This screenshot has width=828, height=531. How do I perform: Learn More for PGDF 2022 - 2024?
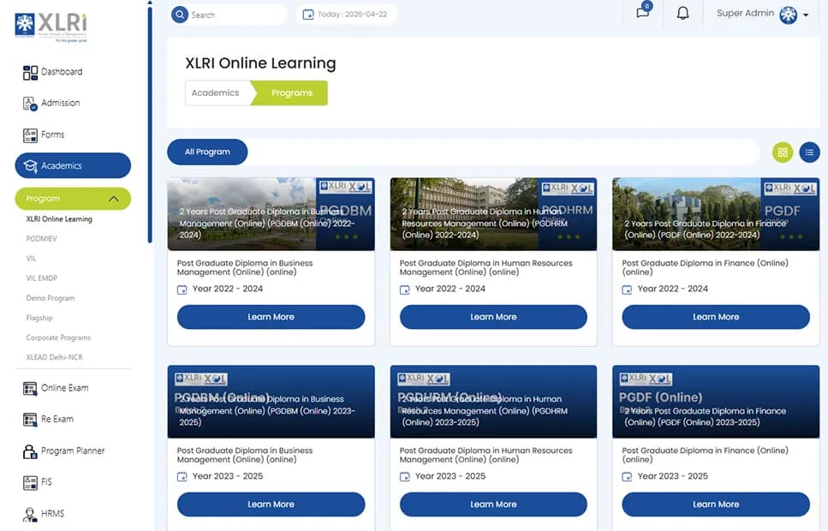click(x=716, y=317)
